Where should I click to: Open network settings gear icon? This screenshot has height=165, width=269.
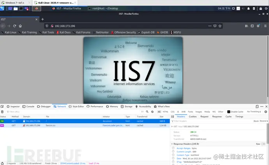[265, 112]
